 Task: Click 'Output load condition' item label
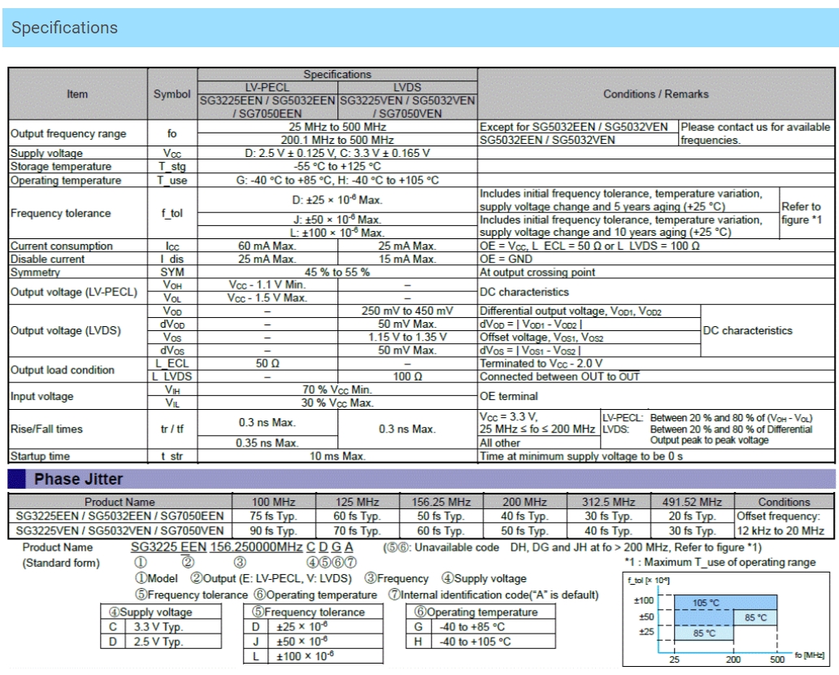(62, 370)
